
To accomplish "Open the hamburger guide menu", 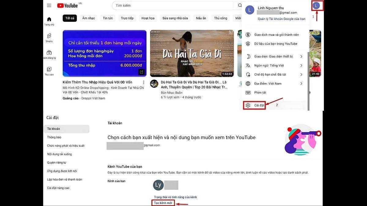I will 49,5.
